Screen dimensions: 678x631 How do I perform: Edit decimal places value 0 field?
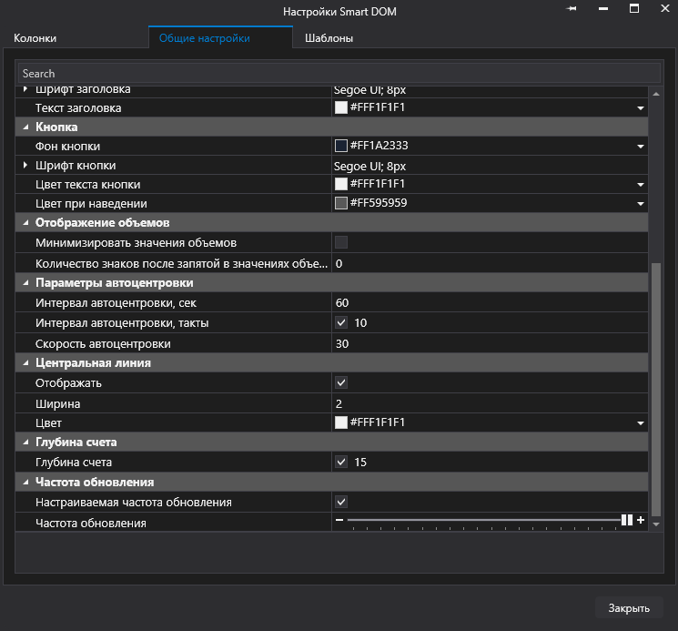pyautogui.click(x=490, y=264)
